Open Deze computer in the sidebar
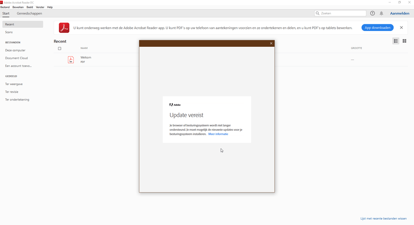The height and width of the screenshot is (225, 414). coord(15,50)
